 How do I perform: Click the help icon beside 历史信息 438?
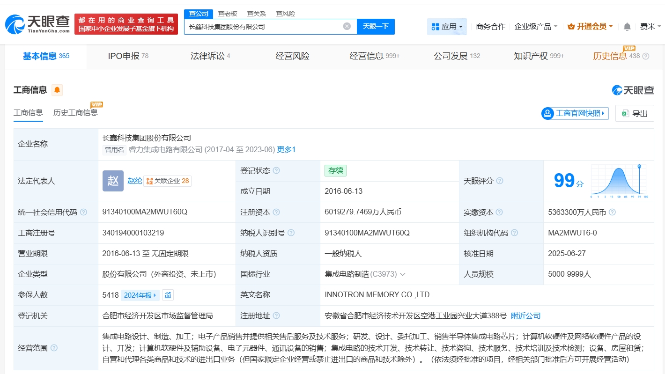click(x=646, y=56)
